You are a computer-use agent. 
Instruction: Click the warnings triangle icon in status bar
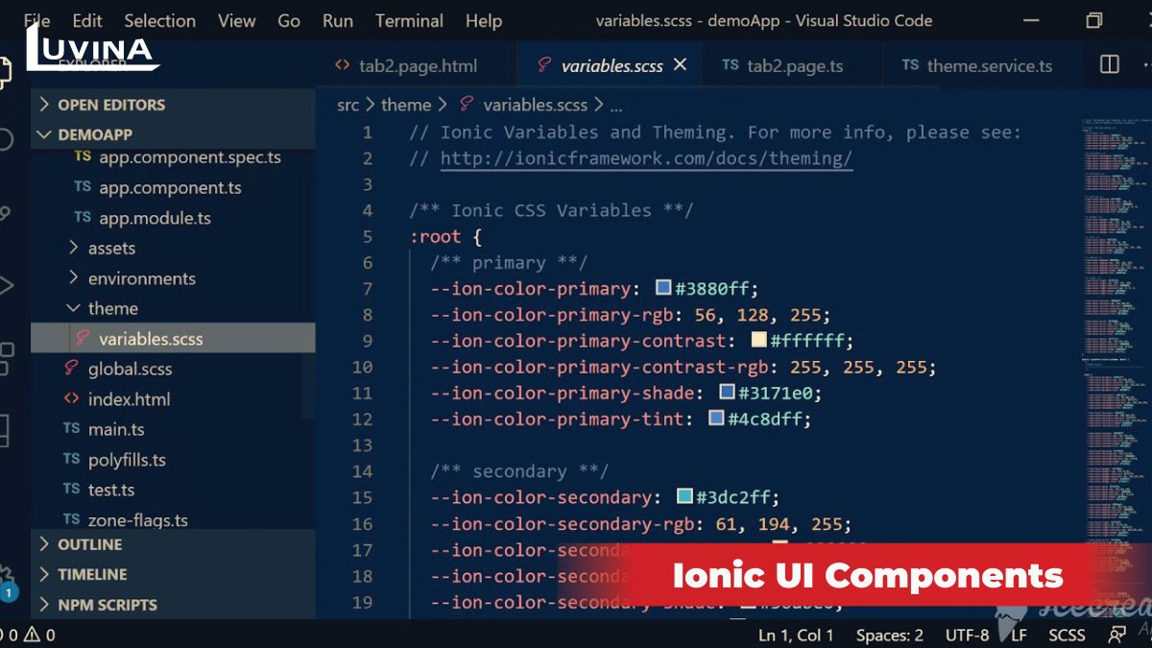point(32,635)
